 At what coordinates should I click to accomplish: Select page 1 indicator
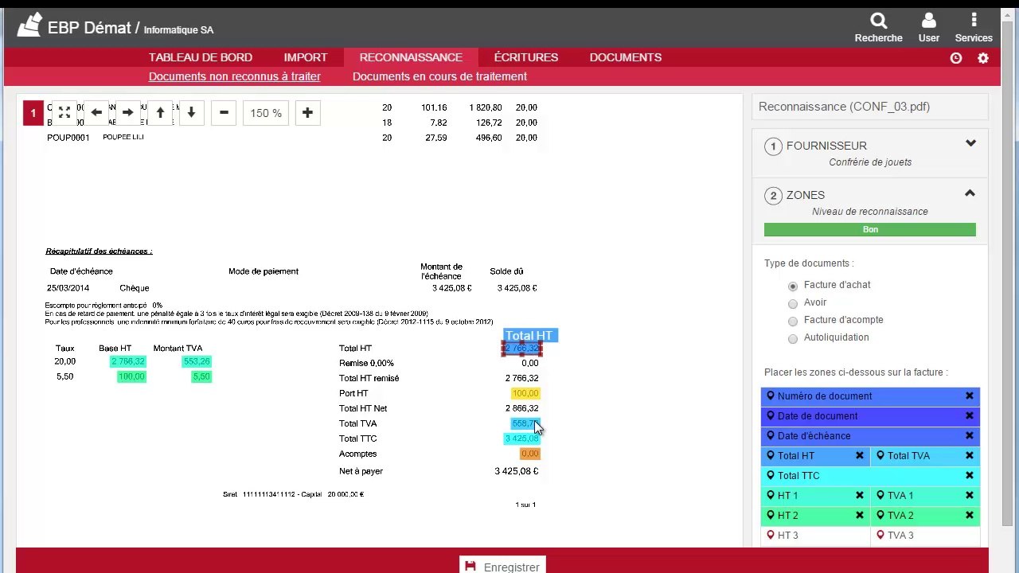tap(33, 113)
